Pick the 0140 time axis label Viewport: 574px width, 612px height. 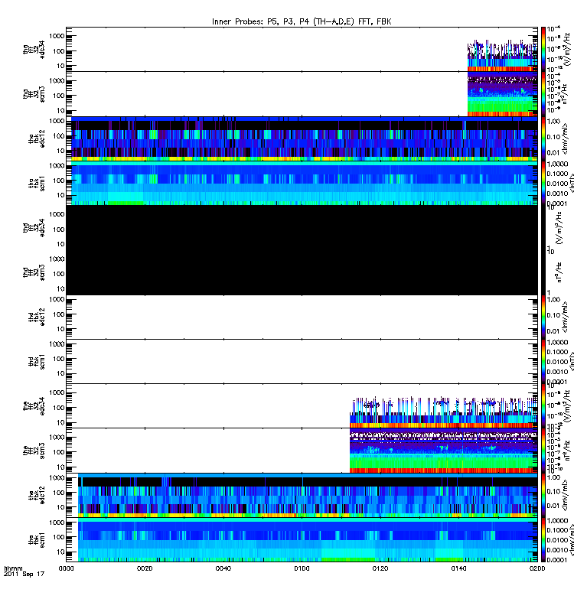click(x=458, y=568)
